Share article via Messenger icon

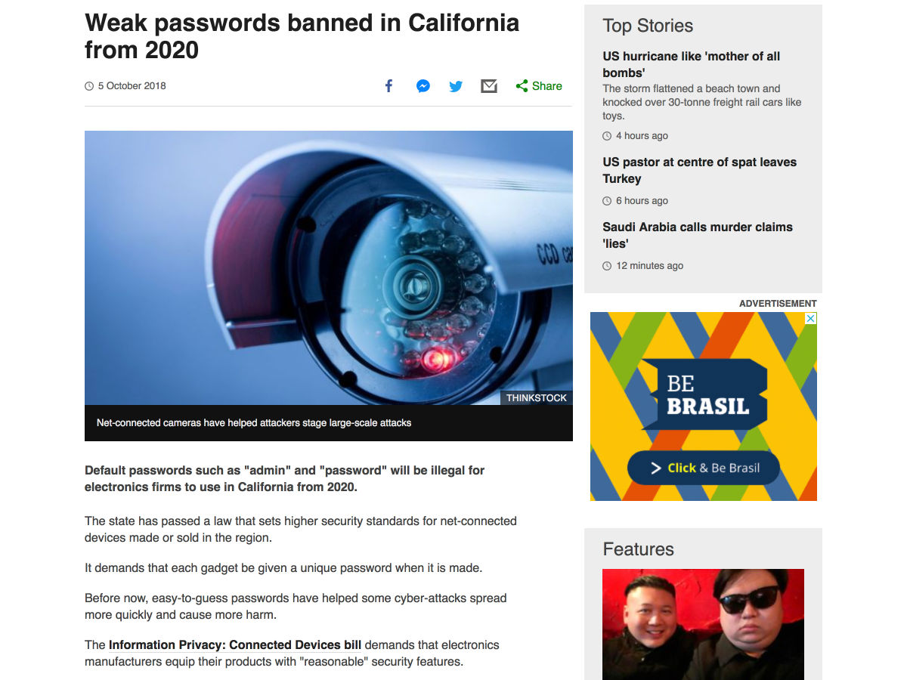(423, 86)
